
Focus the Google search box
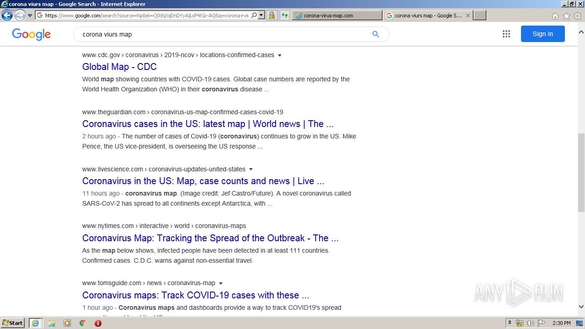pos(224,34)
